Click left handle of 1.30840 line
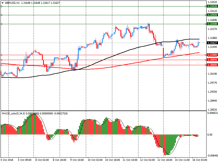Image resolution: width=218 pixels, height=163 pixels. 1,60
